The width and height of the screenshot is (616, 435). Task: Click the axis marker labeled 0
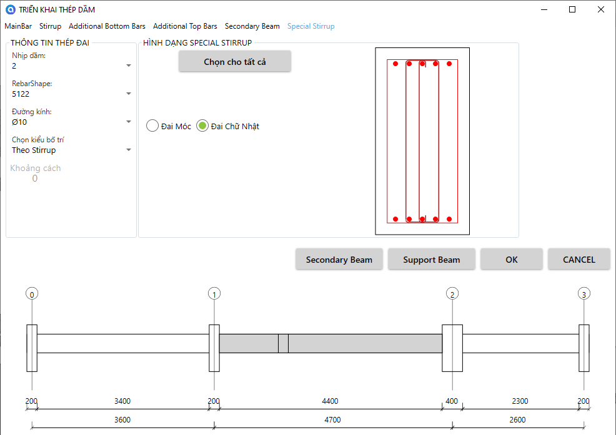pyautogui.click(x=32, y=294)
